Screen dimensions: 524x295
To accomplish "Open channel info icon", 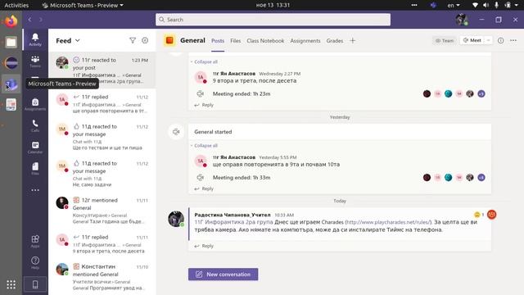I will click(x=500, y=40).
